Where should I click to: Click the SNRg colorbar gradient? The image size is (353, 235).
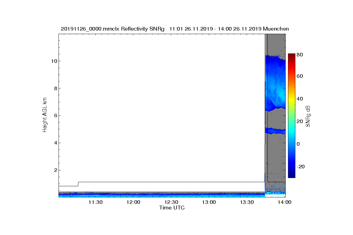292,116
